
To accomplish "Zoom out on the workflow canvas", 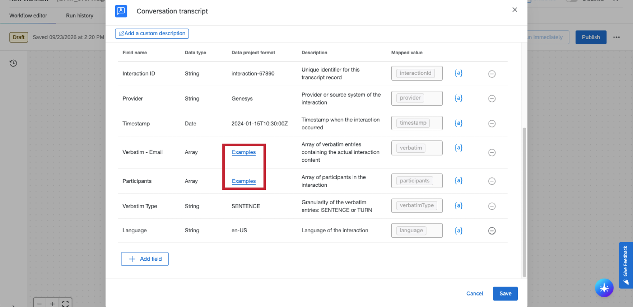I will (x=40, y=303).
